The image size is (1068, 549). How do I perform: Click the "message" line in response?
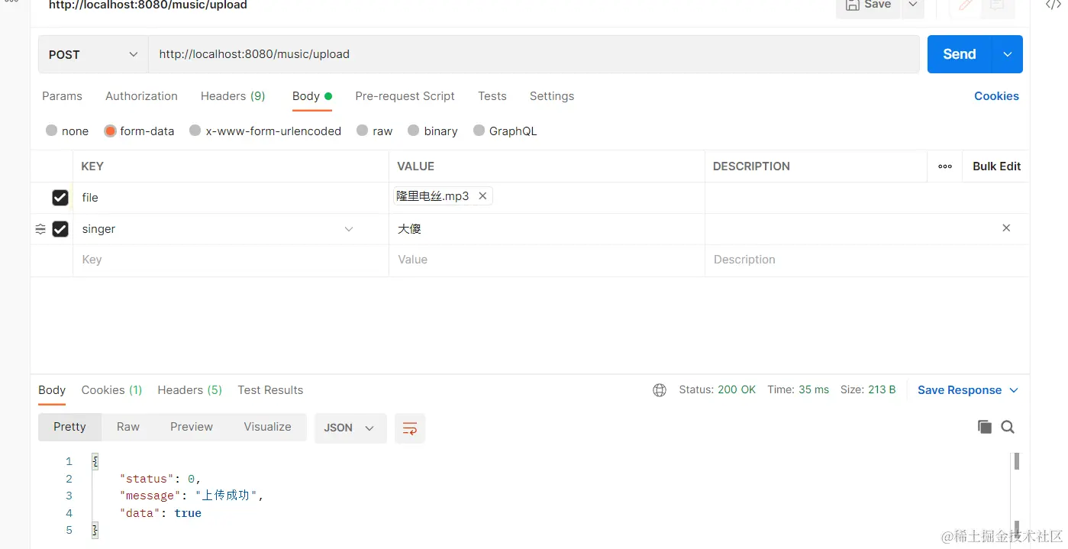192,496
